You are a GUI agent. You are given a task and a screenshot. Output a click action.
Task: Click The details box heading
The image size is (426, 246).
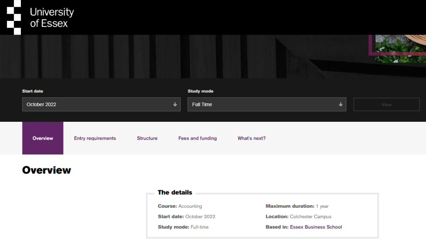175,192
